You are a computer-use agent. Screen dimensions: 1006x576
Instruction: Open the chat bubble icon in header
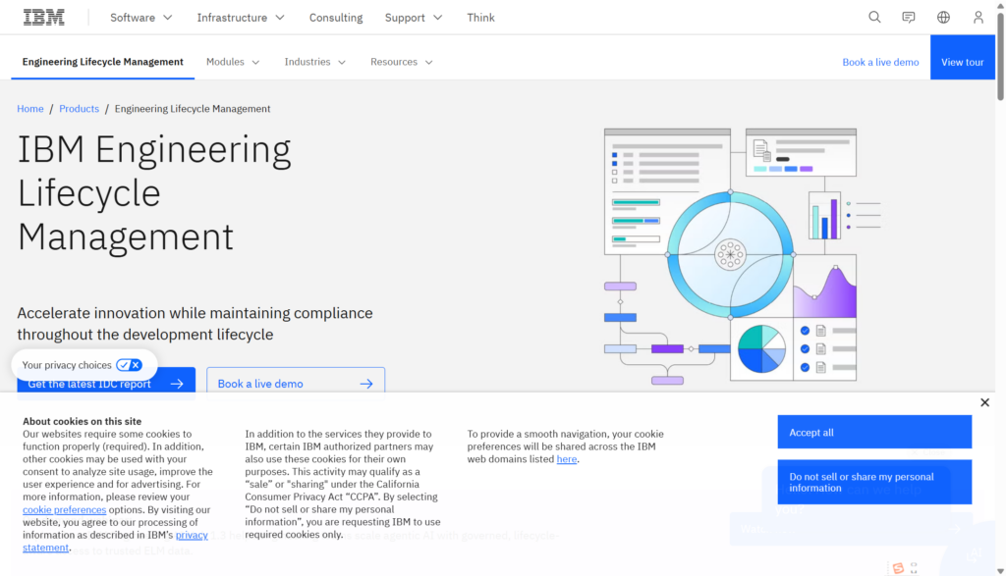(909, 18)
